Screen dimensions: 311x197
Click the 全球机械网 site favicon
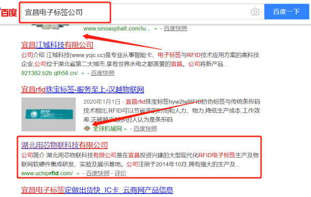click(87, 129)
